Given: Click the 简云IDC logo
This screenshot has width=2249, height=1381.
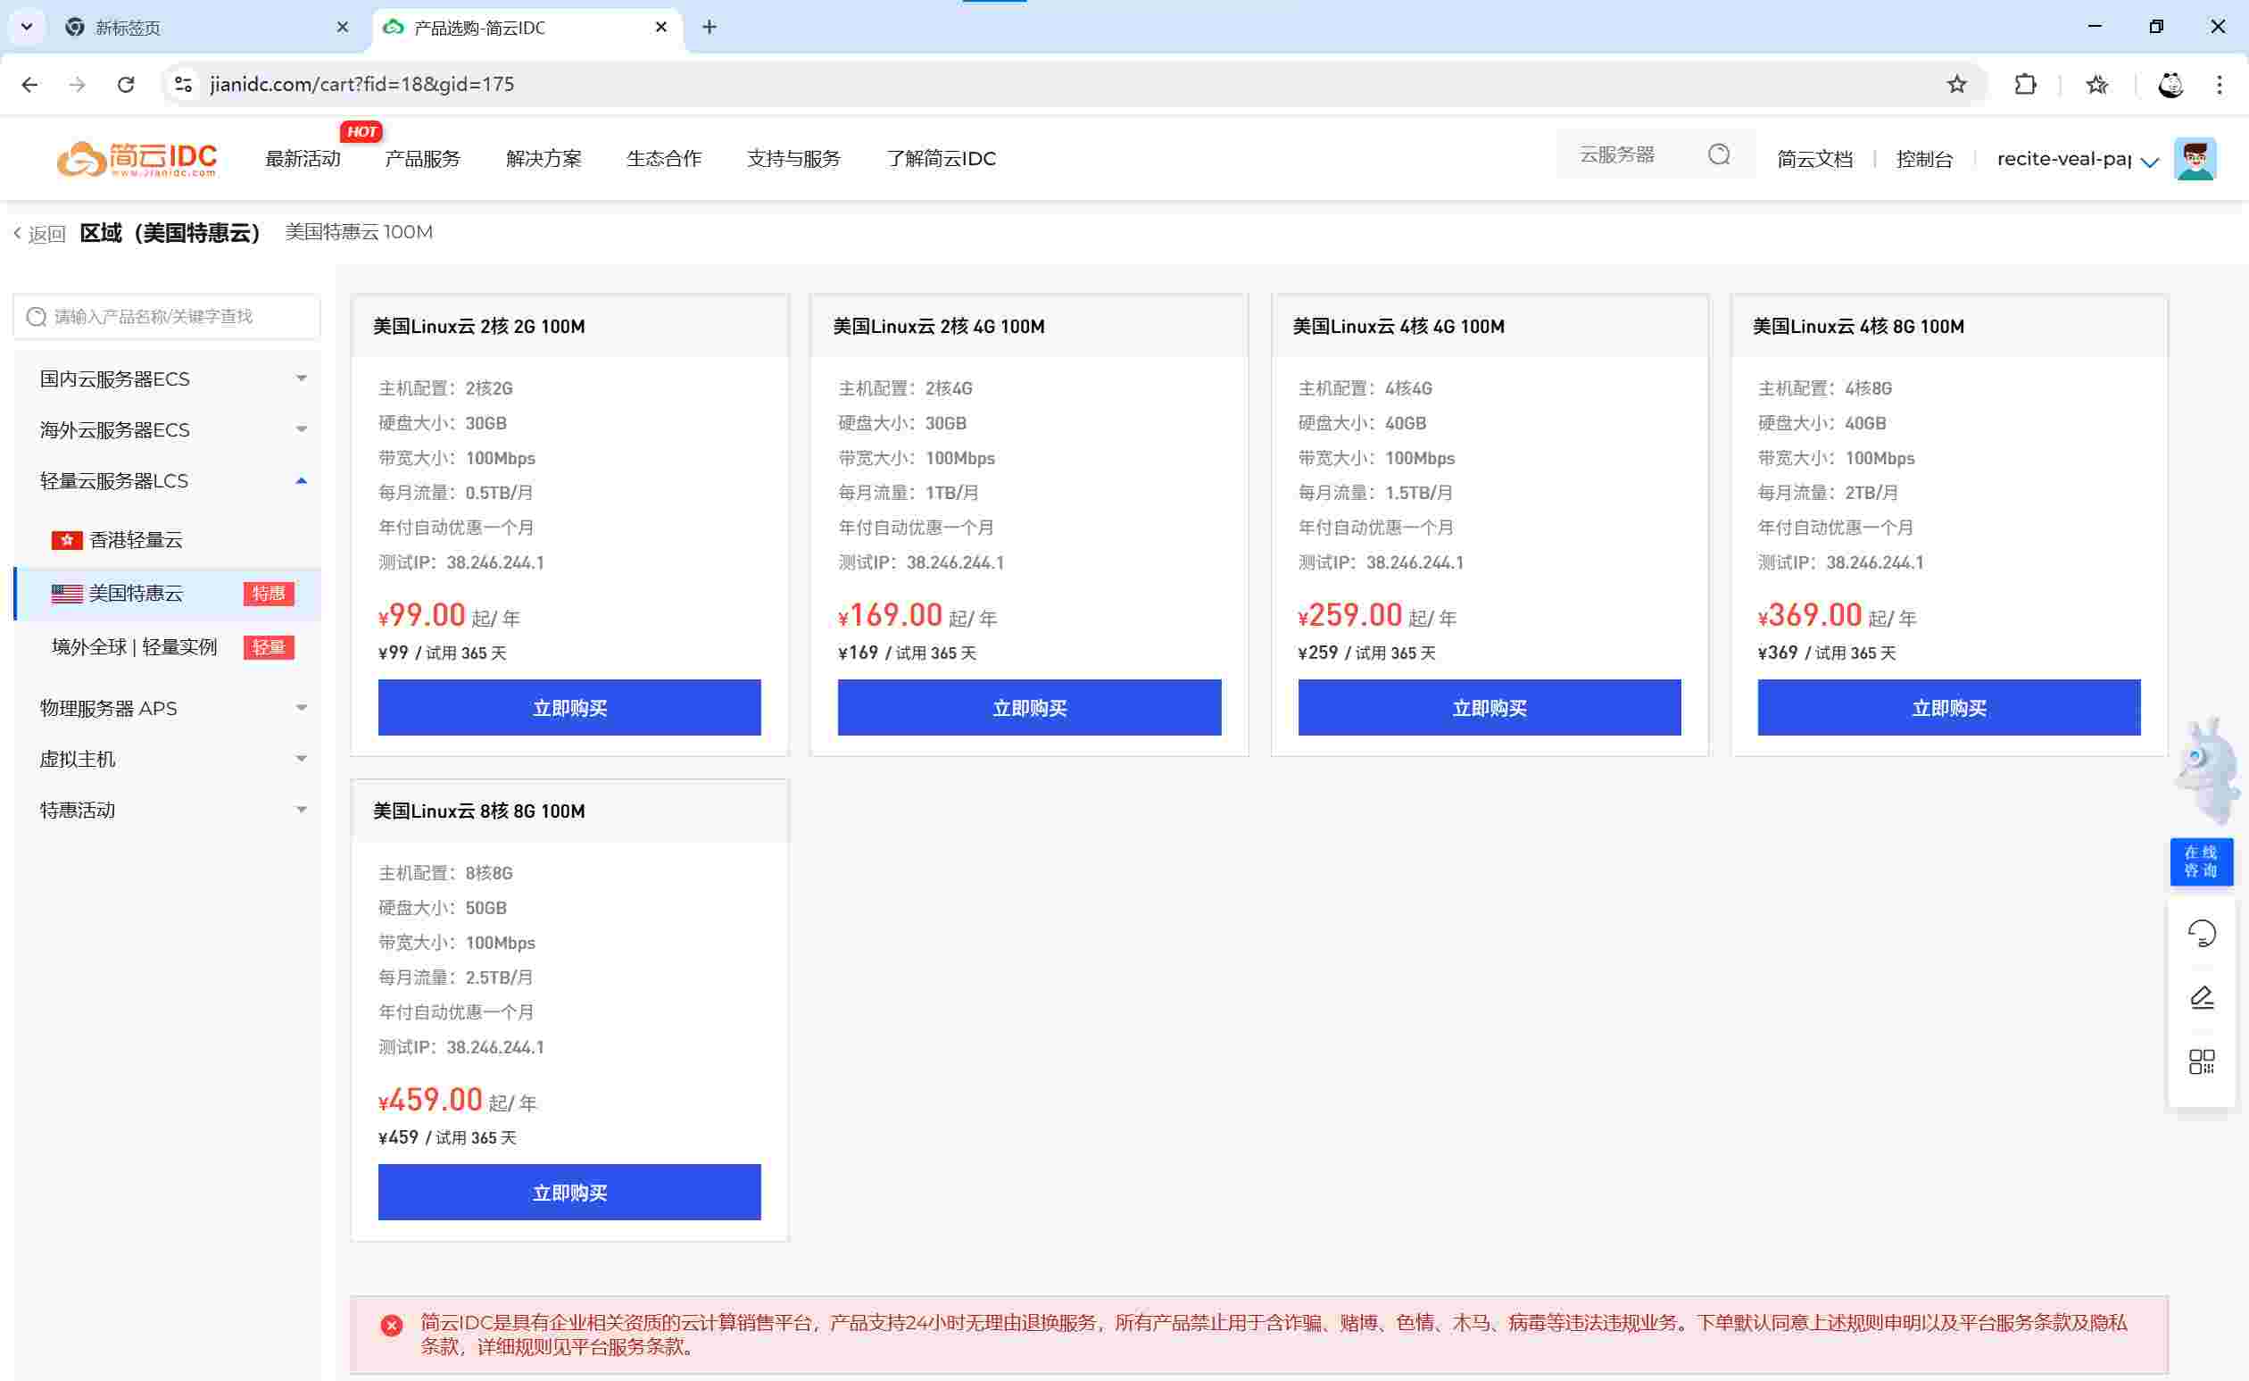Looking at the screenshot, I should coord(137,159).
